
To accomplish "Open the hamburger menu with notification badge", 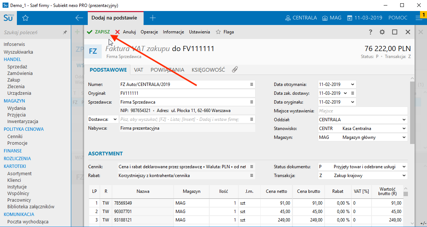I will (418, 17).
